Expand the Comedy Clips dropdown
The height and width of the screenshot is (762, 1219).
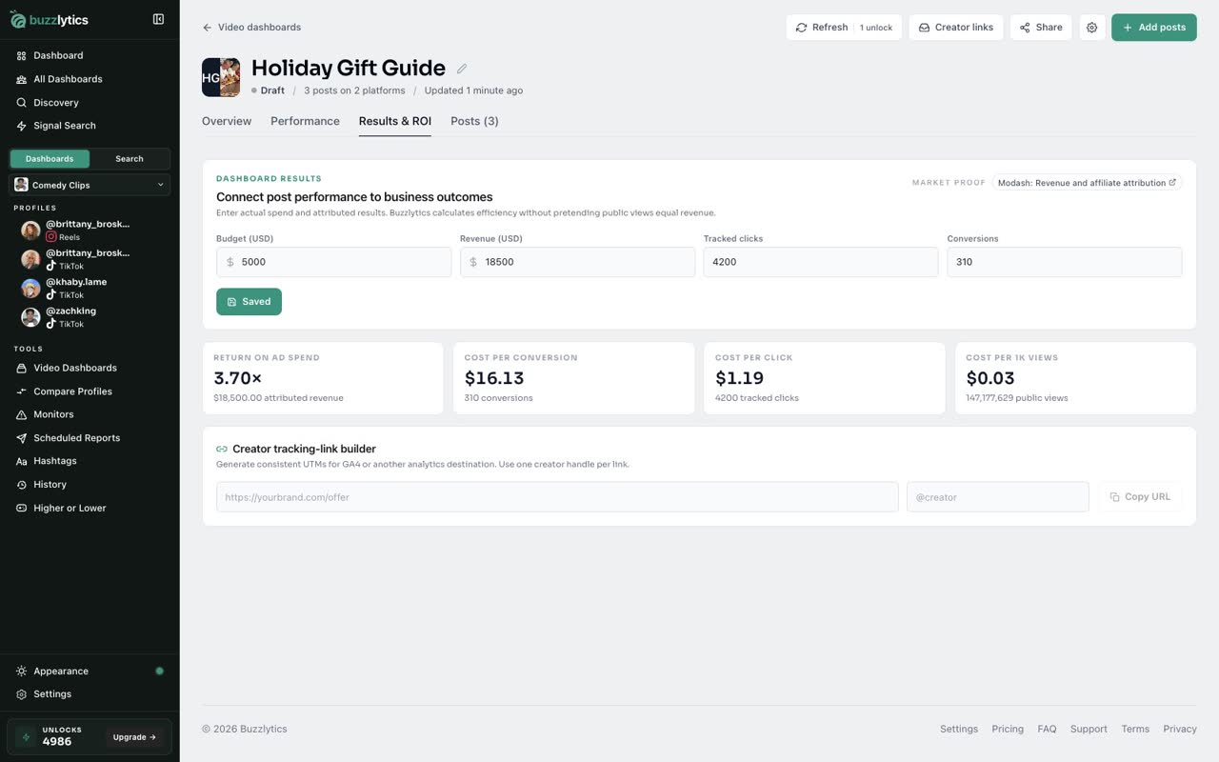pos(90,185)
